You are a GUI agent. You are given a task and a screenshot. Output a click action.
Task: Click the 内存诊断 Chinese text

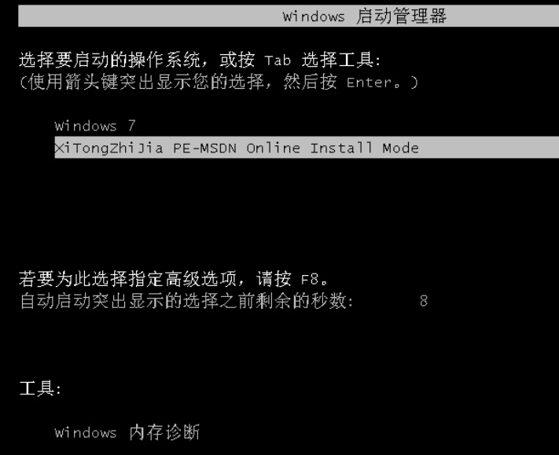tap(164, 432)
